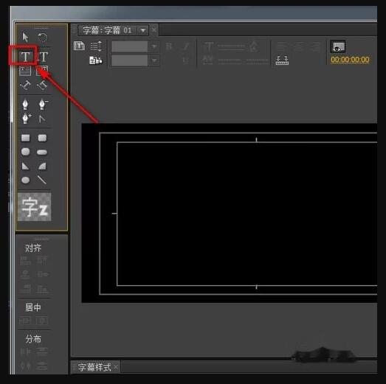Select the Pen tool
The image size is (386, 384).
click(25, 104)
